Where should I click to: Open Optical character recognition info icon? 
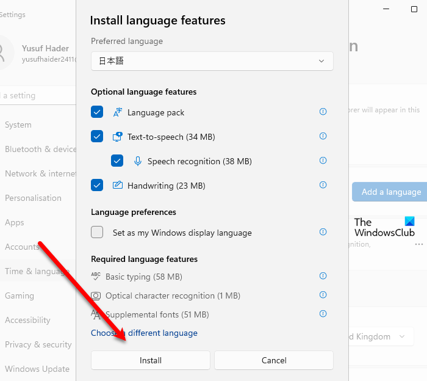(x=323, y=295)
